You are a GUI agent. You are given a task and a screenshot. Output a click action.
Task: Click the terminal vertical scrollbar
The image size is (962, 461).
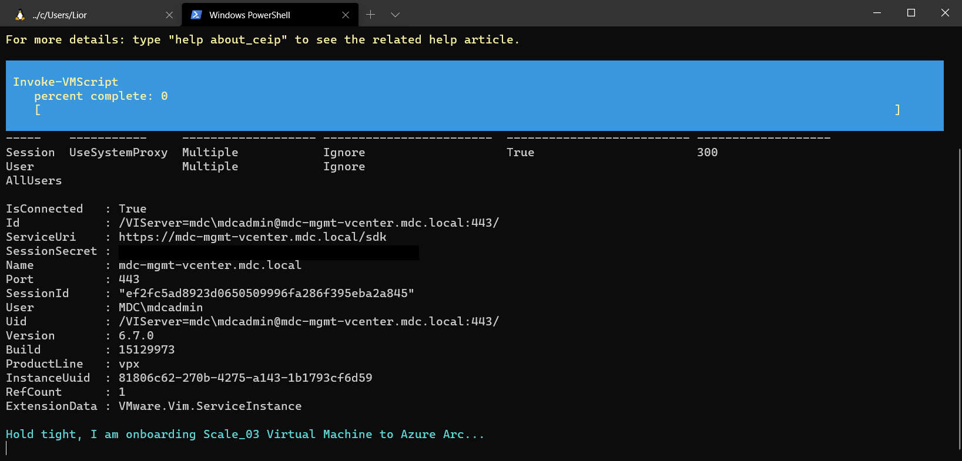pyautogui.click(x=959, y=300)
